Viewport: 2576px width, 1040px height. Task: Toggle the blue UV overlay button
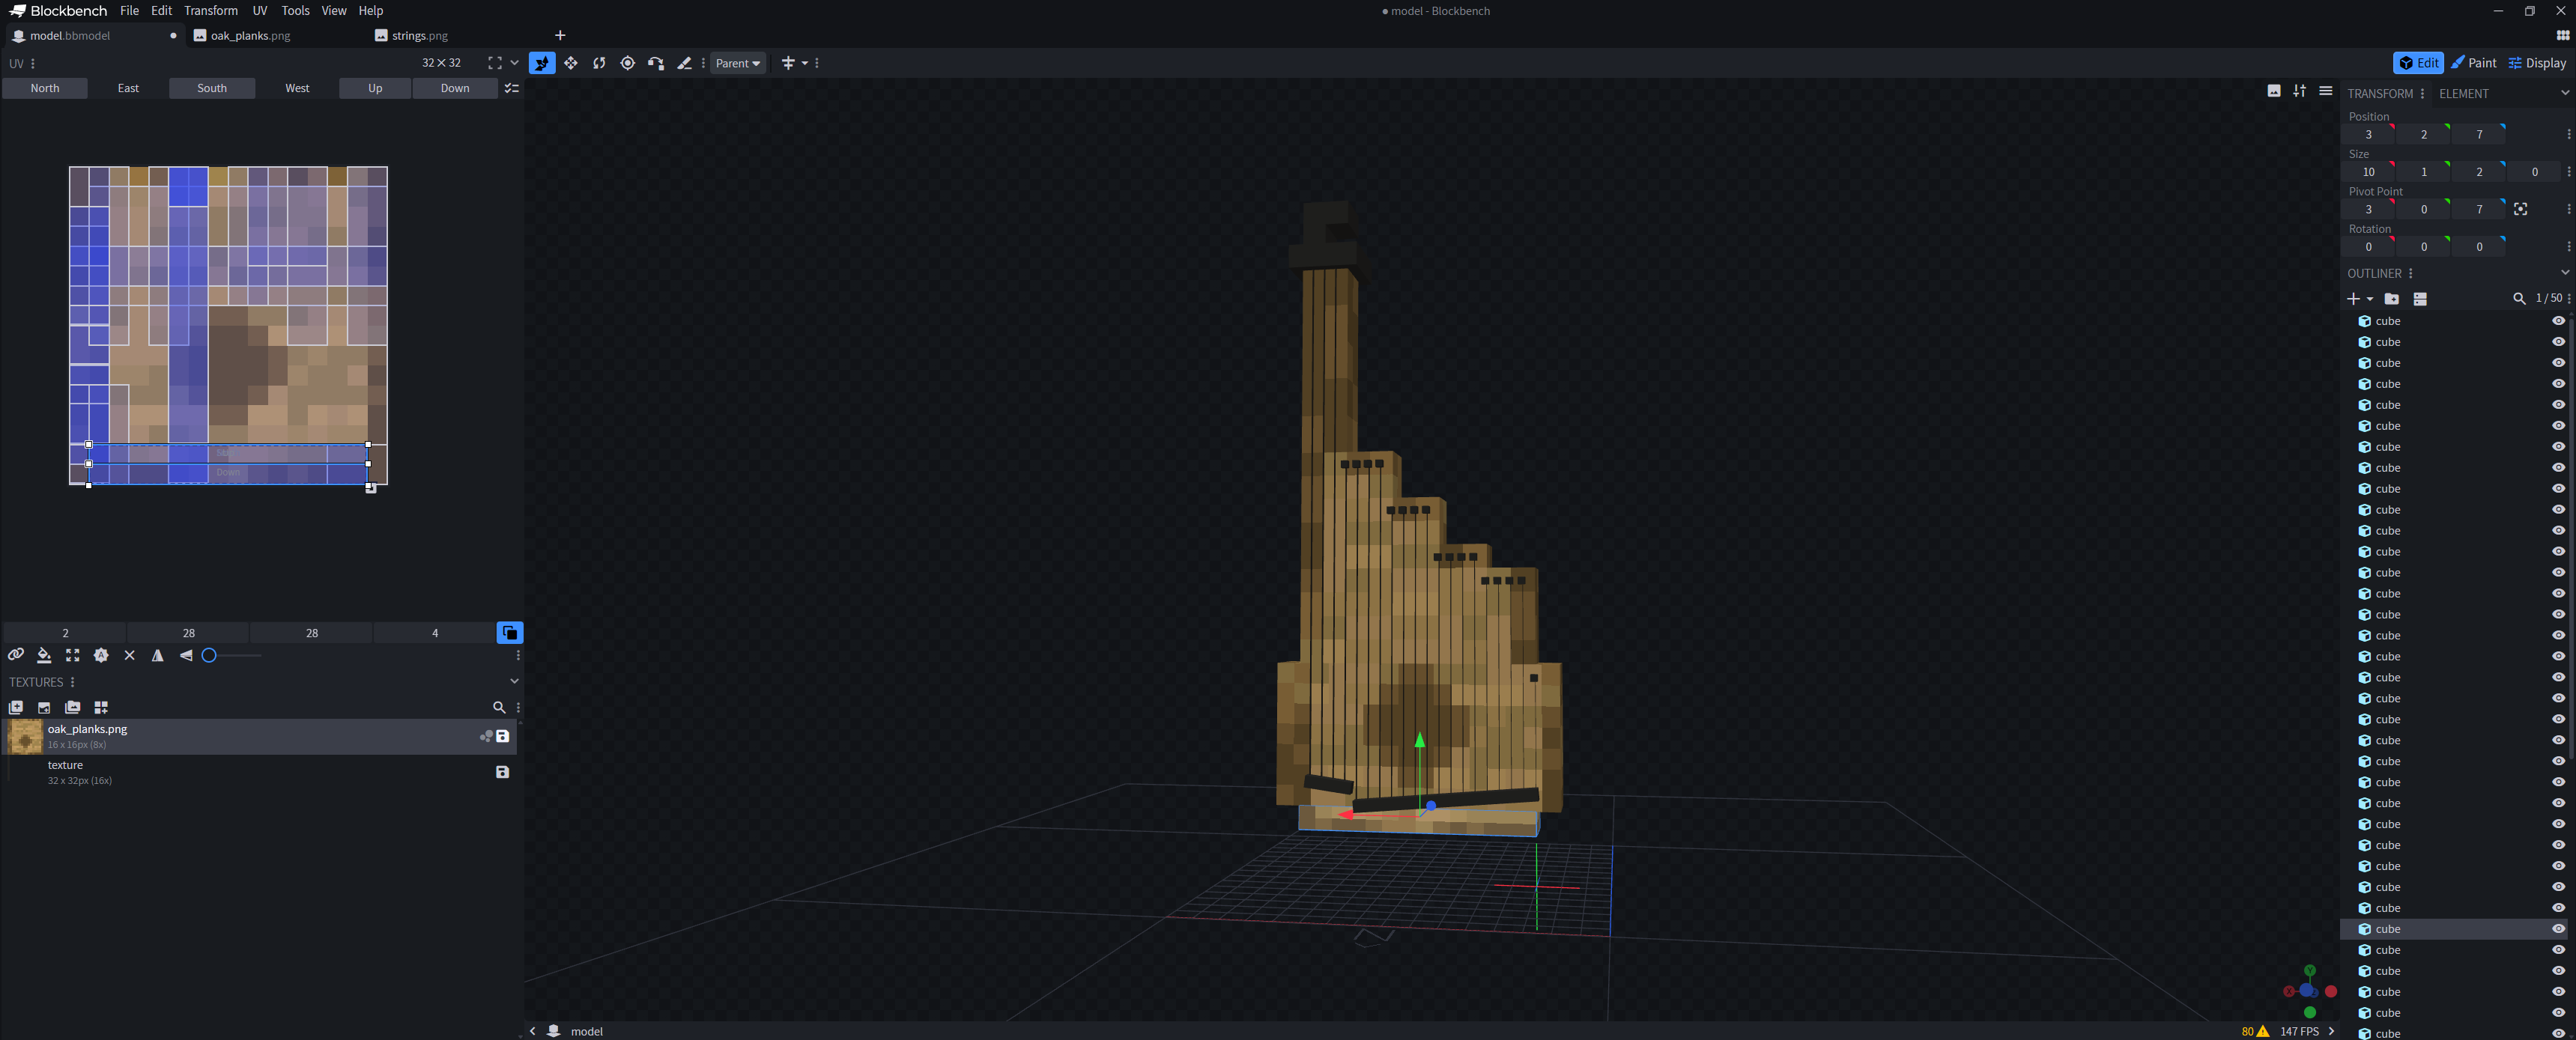(510, 632)
